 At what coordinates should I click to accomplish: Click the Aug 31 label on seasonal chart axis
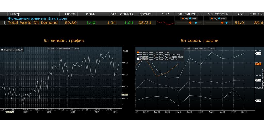[x=211, y=112]
